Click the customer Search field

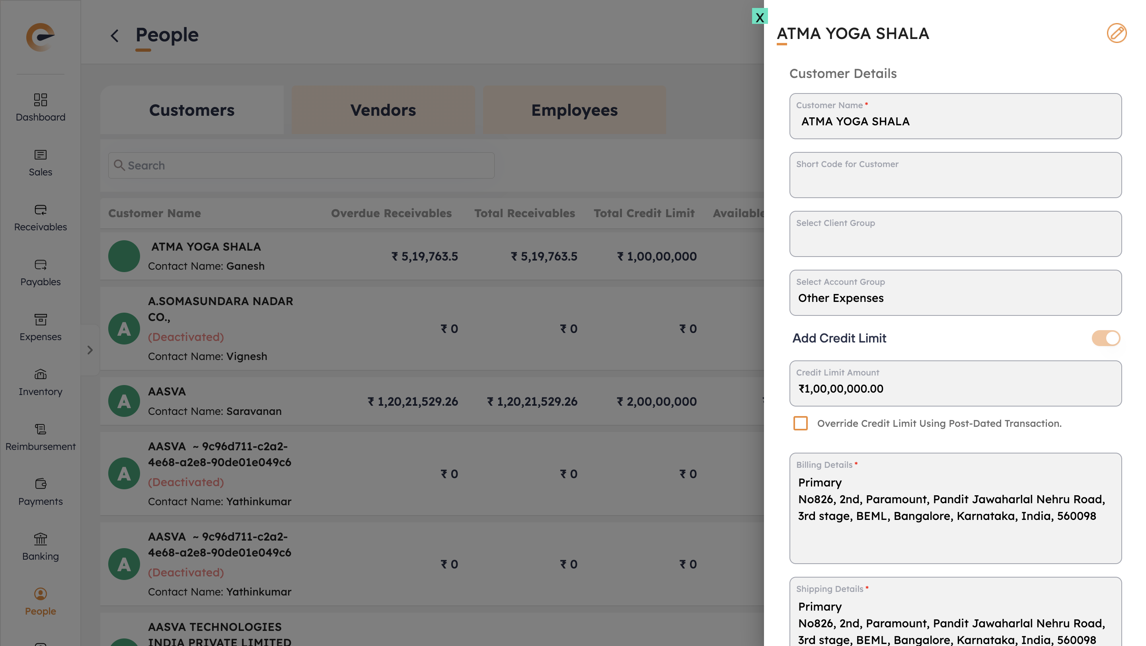[301, 165]
